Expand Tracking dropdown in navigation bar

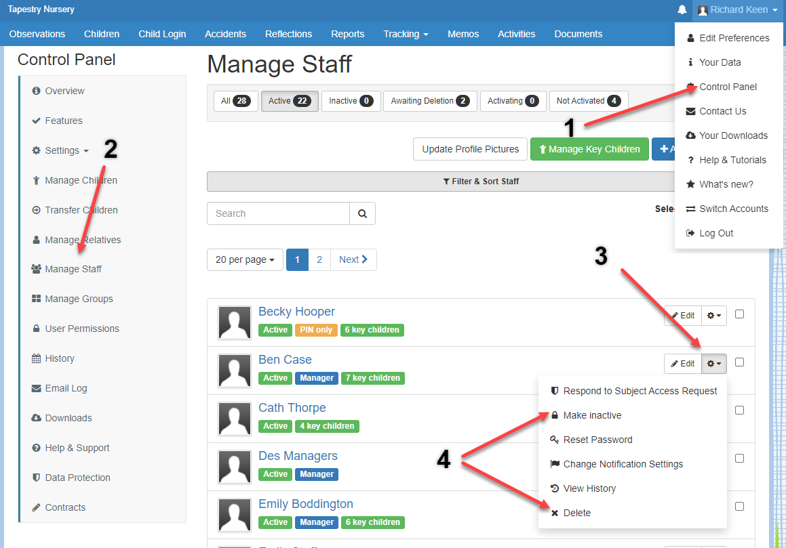pyautogui.click(x=406, y=34)
